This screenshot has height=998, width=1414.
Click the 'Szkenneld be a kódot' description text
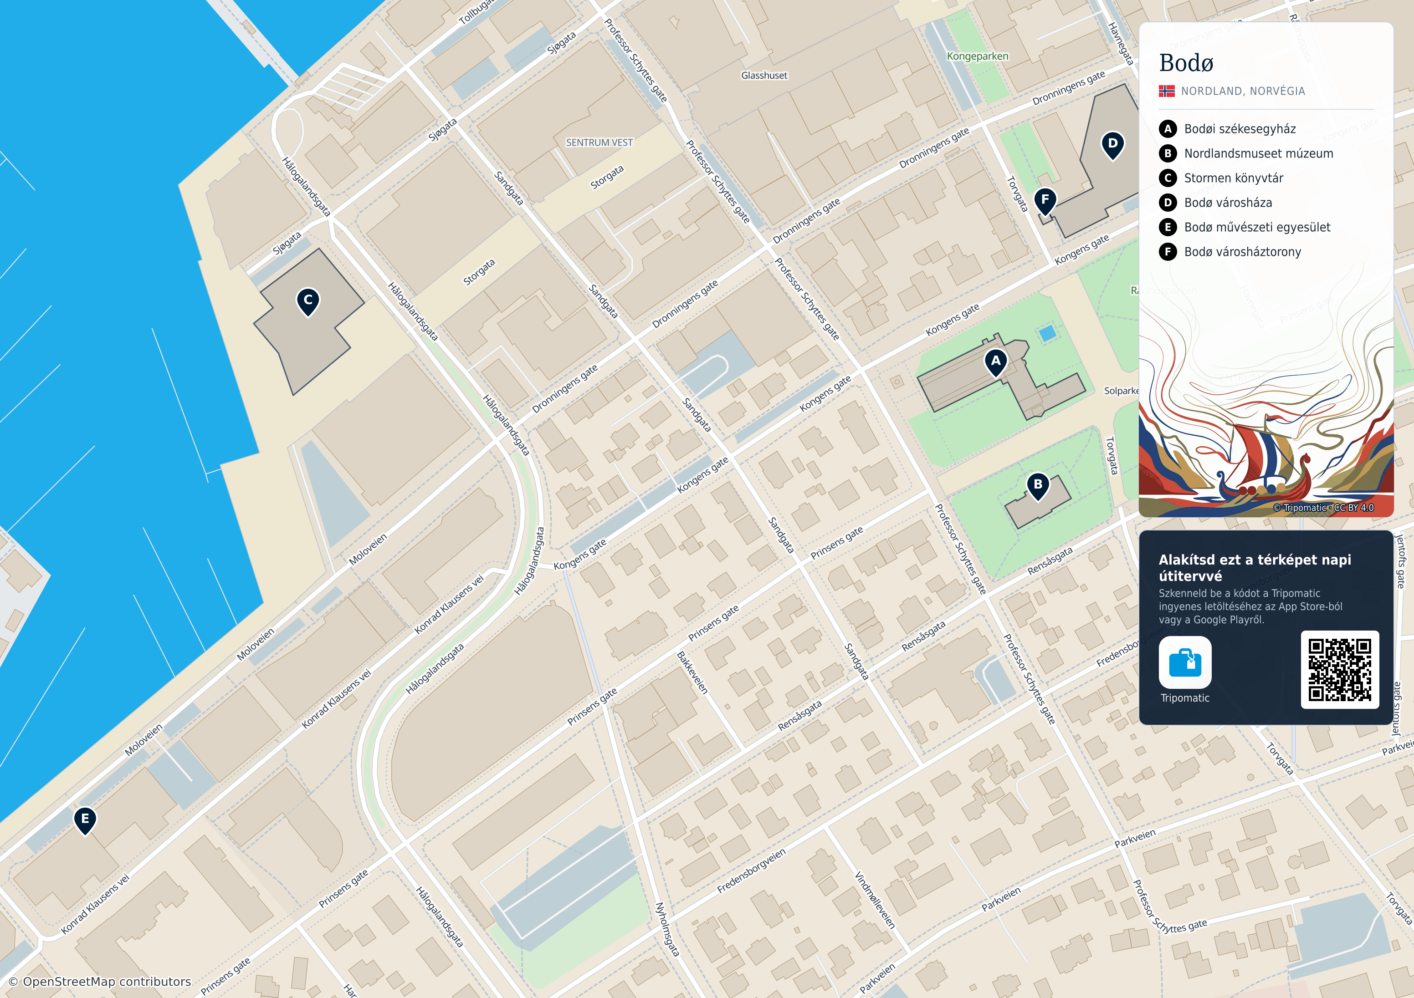1250,606
